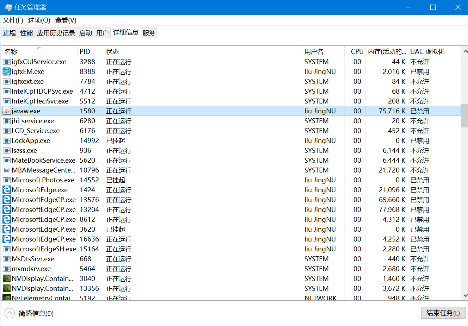Screen dimensions: 468x326
Task: Click the Edge icon for MicrosoftEdgeCP.exe PID 3620
Action: [x=6, y=230]
